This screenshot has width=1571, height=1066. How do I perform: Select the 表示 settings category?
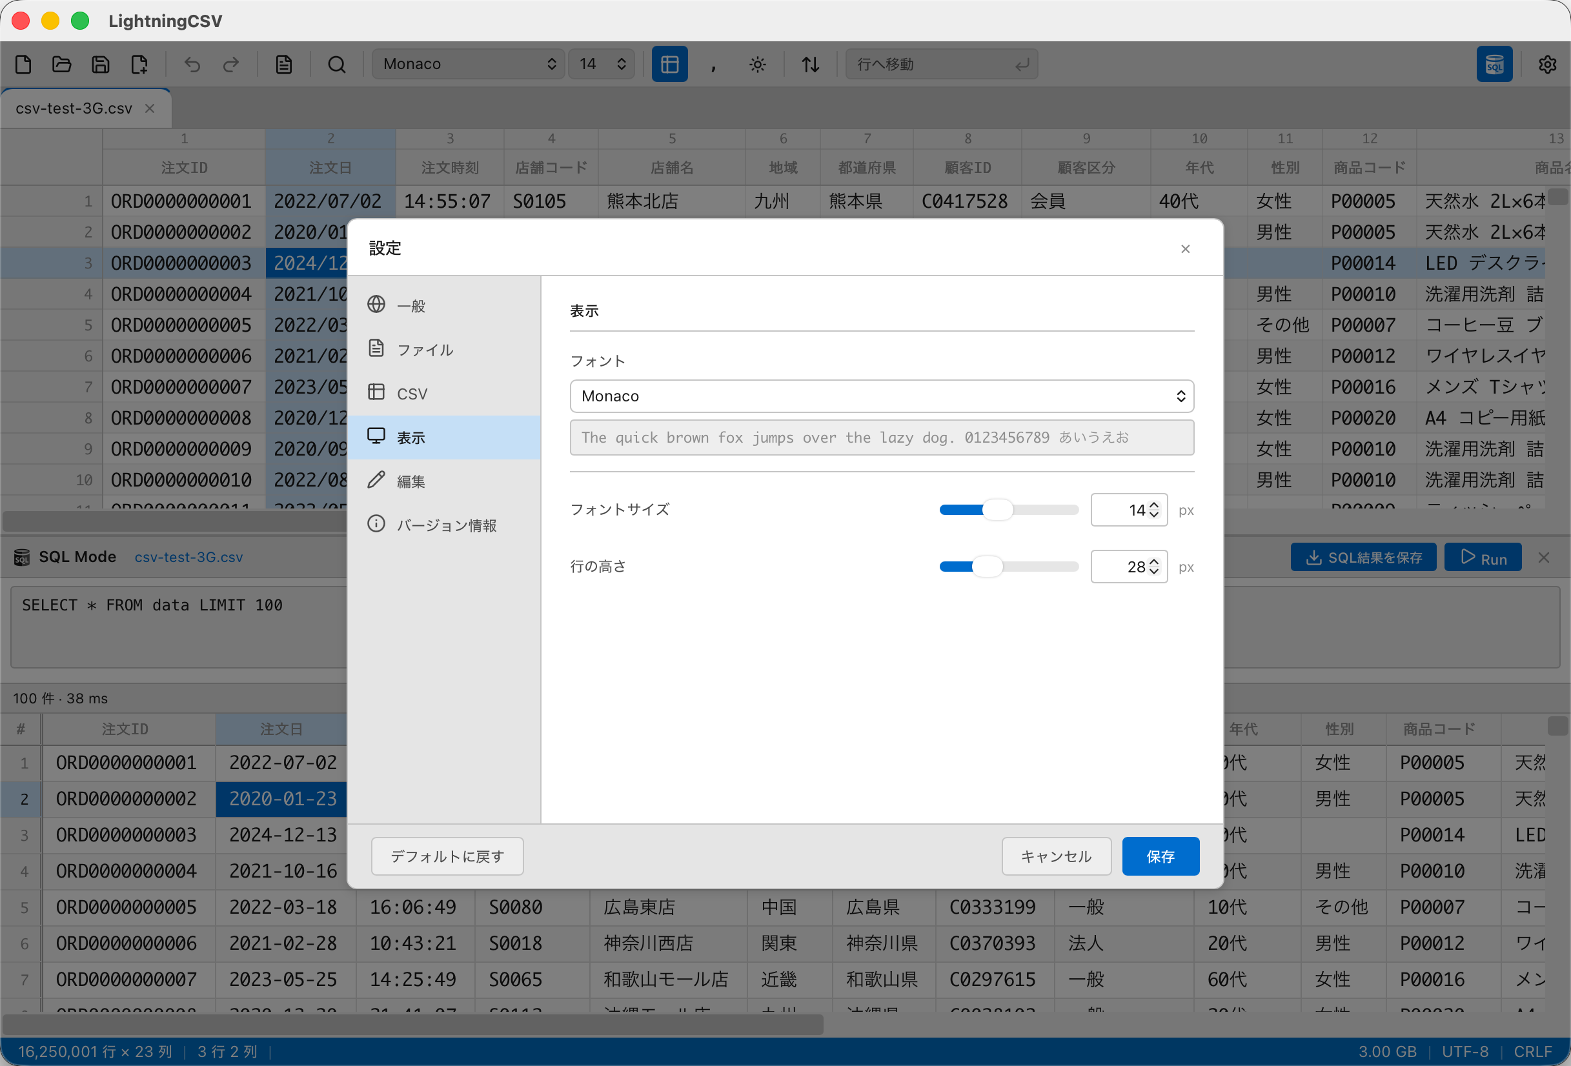(x=444, y=437)
